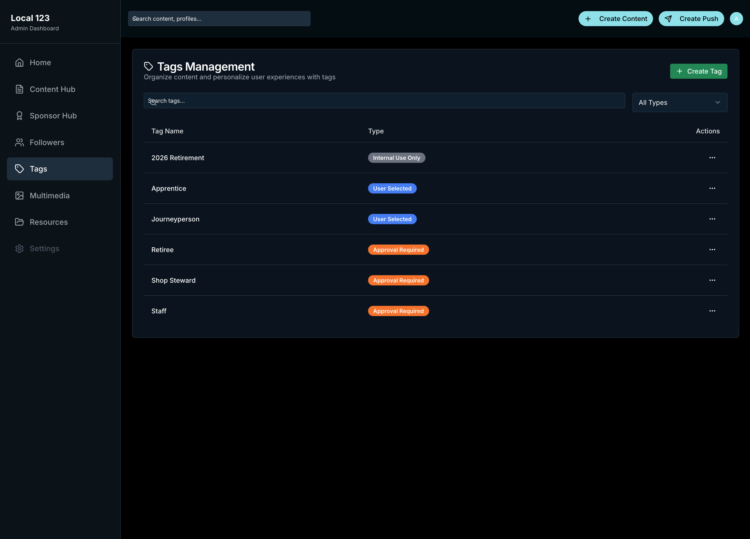Click the Tag Name column header
This screenshot has height=539, width=750.
pos(167,131)
